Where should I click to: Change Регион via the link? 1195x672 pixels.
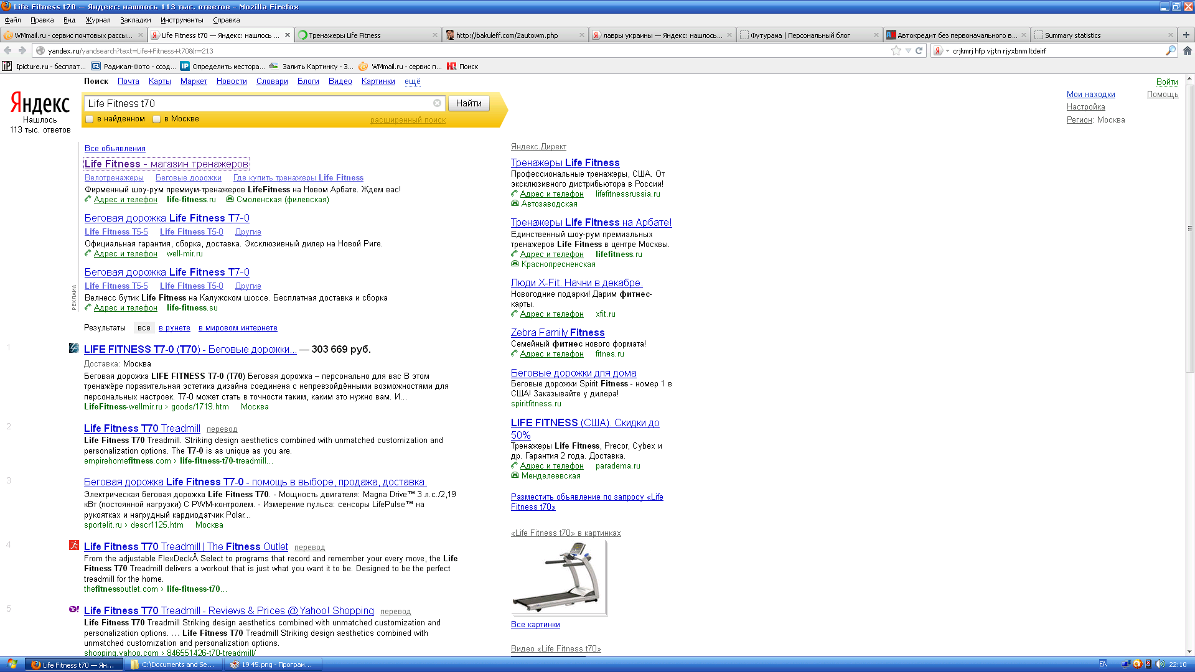pyautogui.click(x=1079, y=120)
